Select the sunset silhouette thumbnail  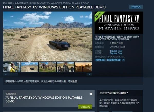(x=83, y=67)
